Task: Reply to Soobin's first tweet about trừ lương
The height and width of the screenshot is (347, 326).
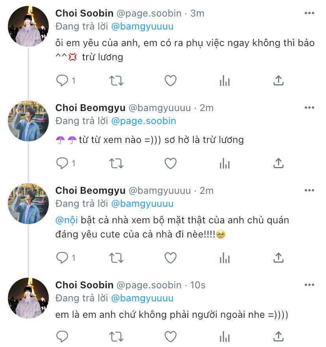Action: point(62,81)
